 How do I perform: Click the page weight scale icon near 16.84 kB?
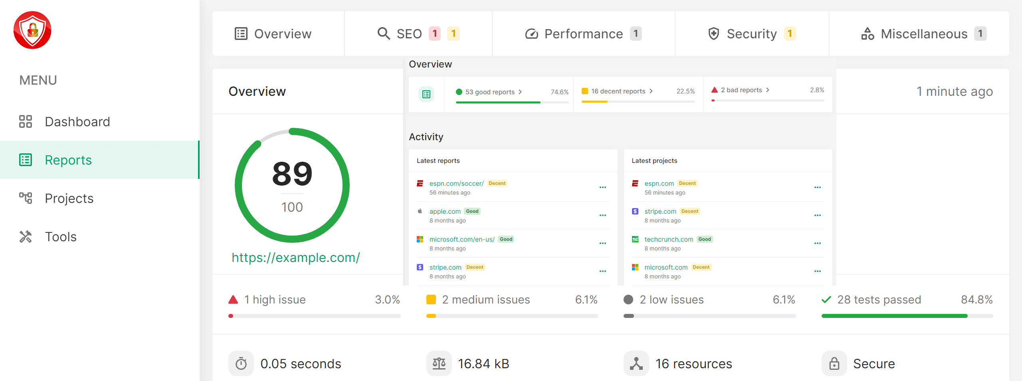[x=439, y=363]
